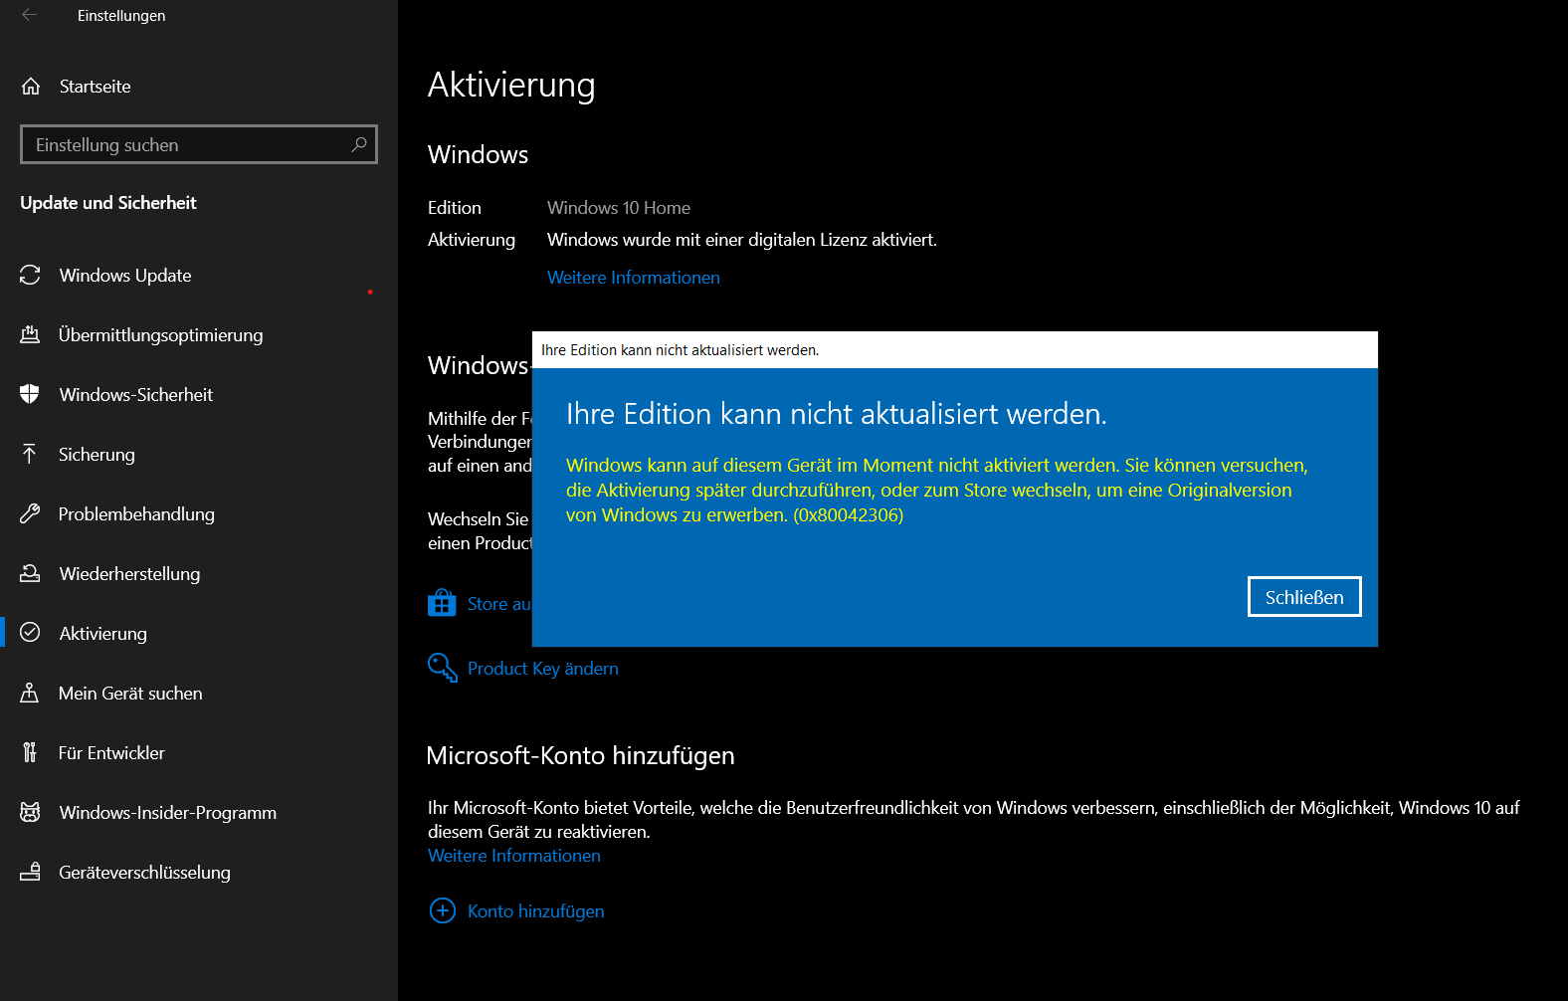Click the plus circle icon for Konto hinzufügen
This screenshot has width=1568, height=1001.
(x=442, y=910)
